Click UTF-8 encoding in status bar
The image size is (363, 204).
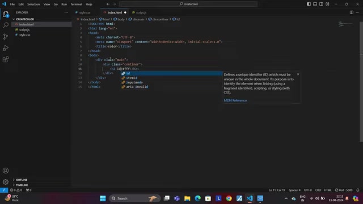(x=307, y=190)
